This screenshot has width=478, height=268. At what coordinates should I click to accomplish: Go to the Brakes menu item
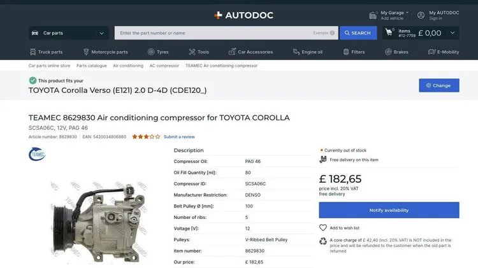click(x=396, y=52)
